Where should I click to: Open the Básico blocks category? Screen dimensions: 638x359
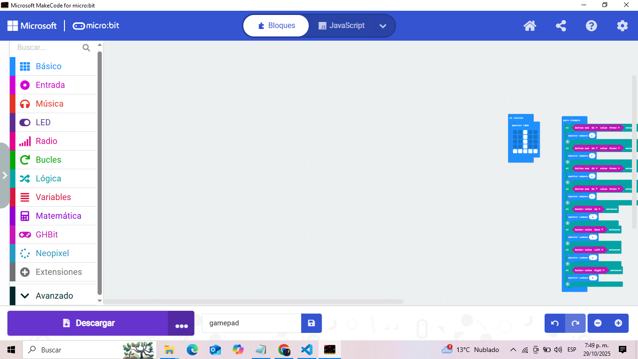(x=49, y=66)
